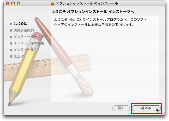Minimize the window with the yellow button
169x121 pixels.
13,3
